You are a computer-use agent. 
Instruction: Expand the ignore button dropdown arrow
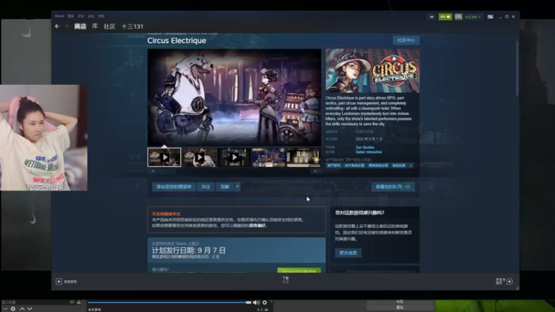click(x=237, y=187)
